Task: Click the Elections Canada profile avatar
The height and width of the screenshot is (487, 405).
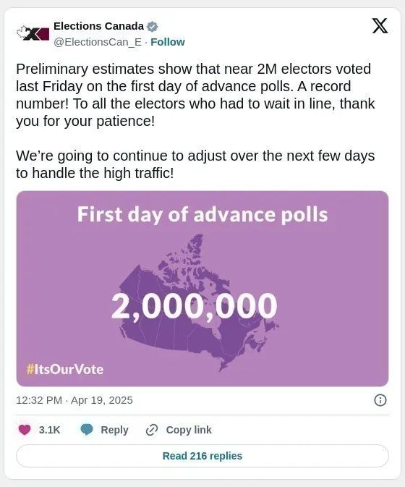Action: [x=33, y=33]
